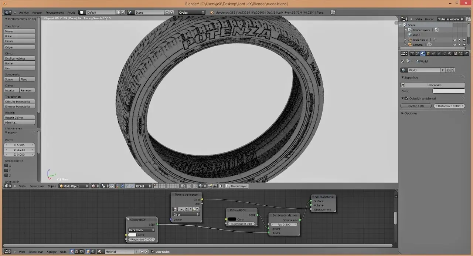Open the Cycles render engine dropdown
The width and height of the screenshot is (473, 256).
[191, 12]
